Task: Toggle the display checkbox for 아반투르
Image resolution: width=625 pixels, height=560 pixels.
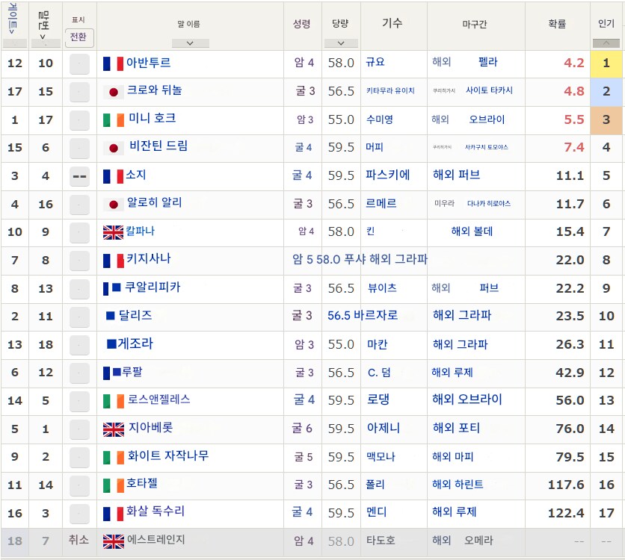Action: tap(80, 65)
